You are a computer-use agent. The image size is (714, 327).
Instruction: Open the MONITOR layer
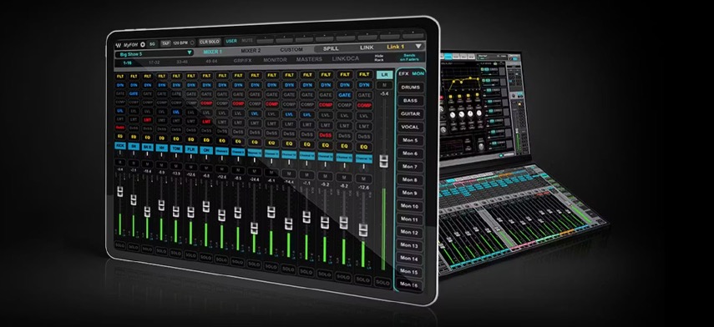(x=276, y=60)
